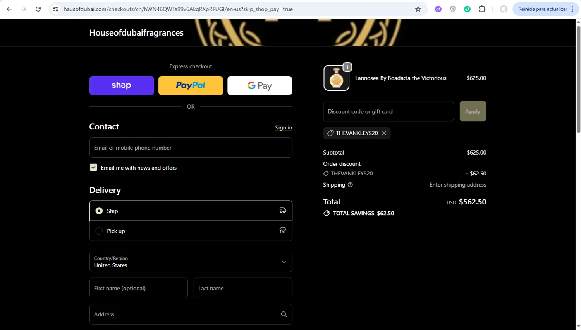Reload the checkout page
The width and height of the screenshot is (581, 330).
click(x=38, y=9)
